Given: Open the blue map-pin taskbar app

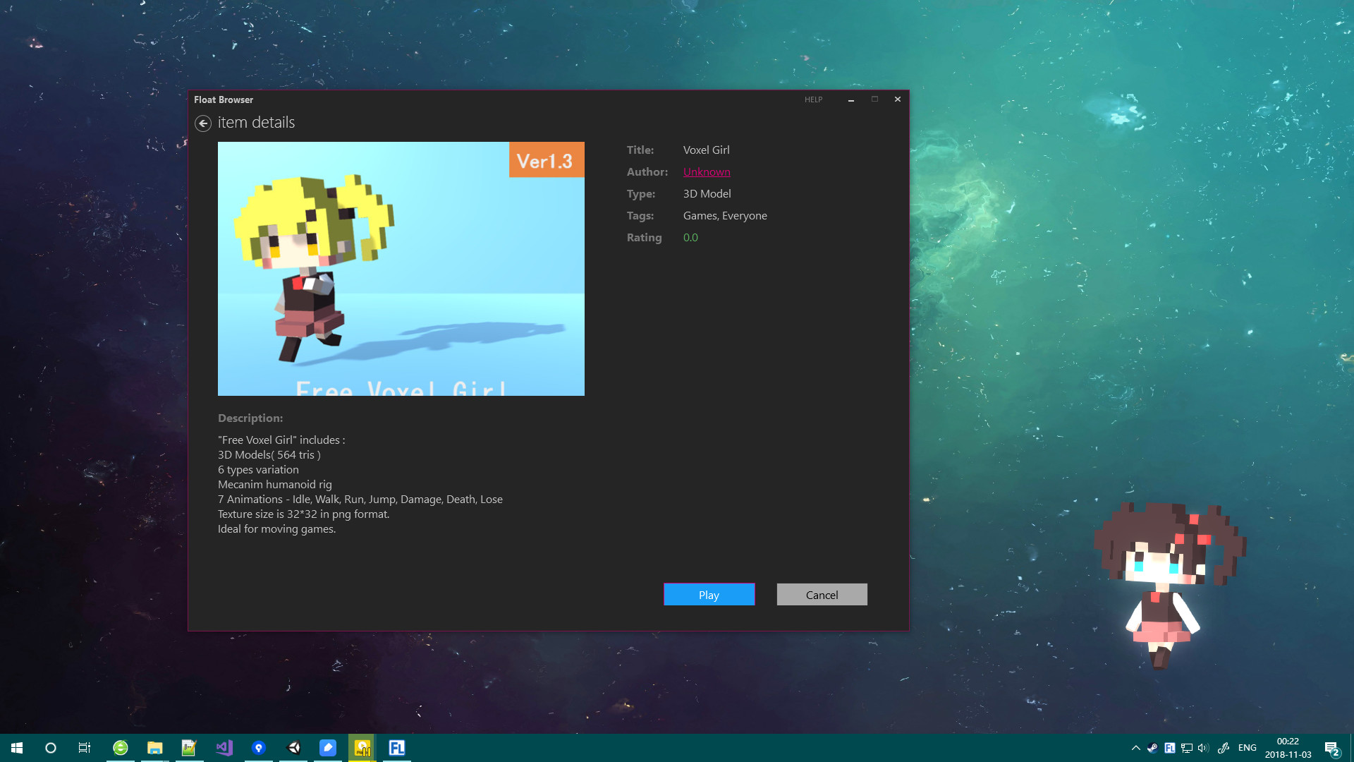Looking at the screenshot, I should [259, 748].
